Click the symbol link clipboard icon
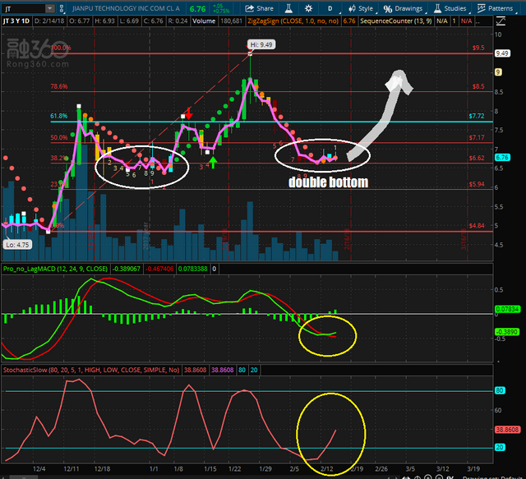Image resolution: width=526 pixels, height=479 pixels. click(62, 8)
